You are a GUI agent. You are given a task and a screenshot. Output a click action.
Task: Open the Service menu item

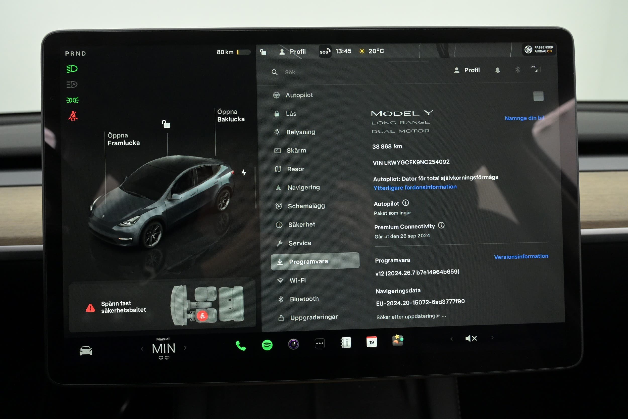(x=294, y=243)
